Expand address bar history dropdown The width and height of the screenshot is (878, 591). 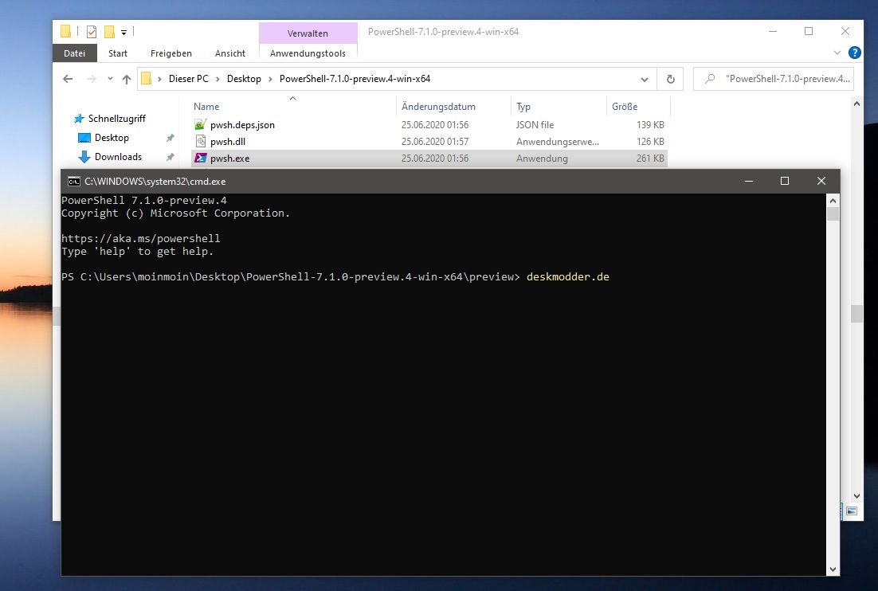pos(645,80)
